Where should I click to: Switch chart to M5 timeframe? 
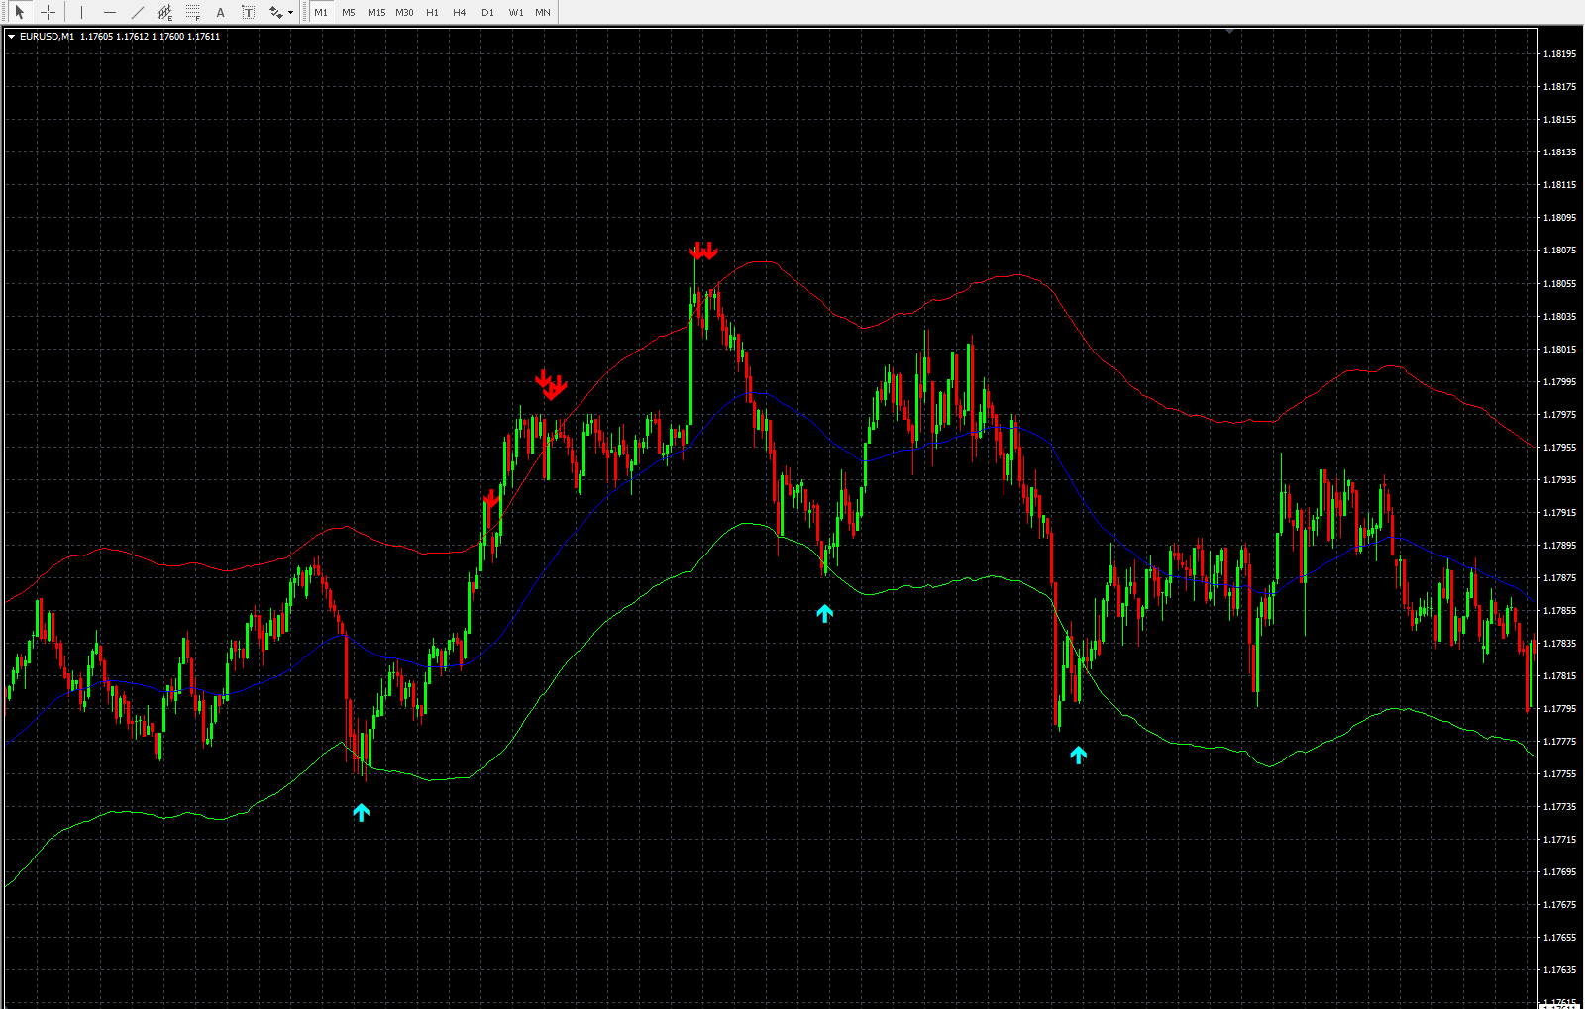(348, 12)
